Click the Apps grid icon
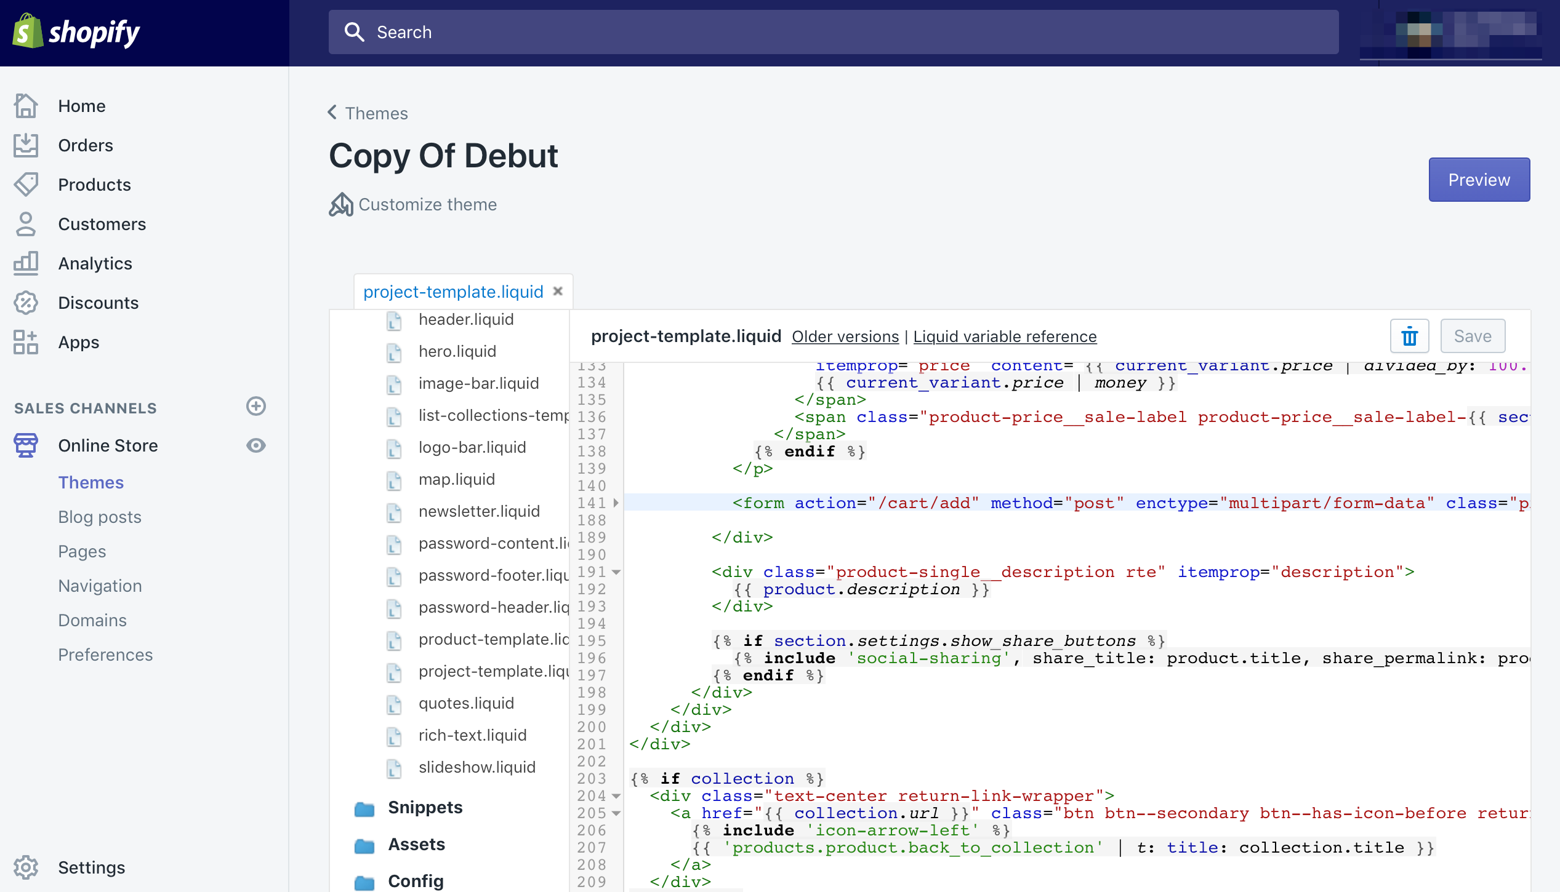The width and height of the screenshot is (1560, 892). [26, 342]
